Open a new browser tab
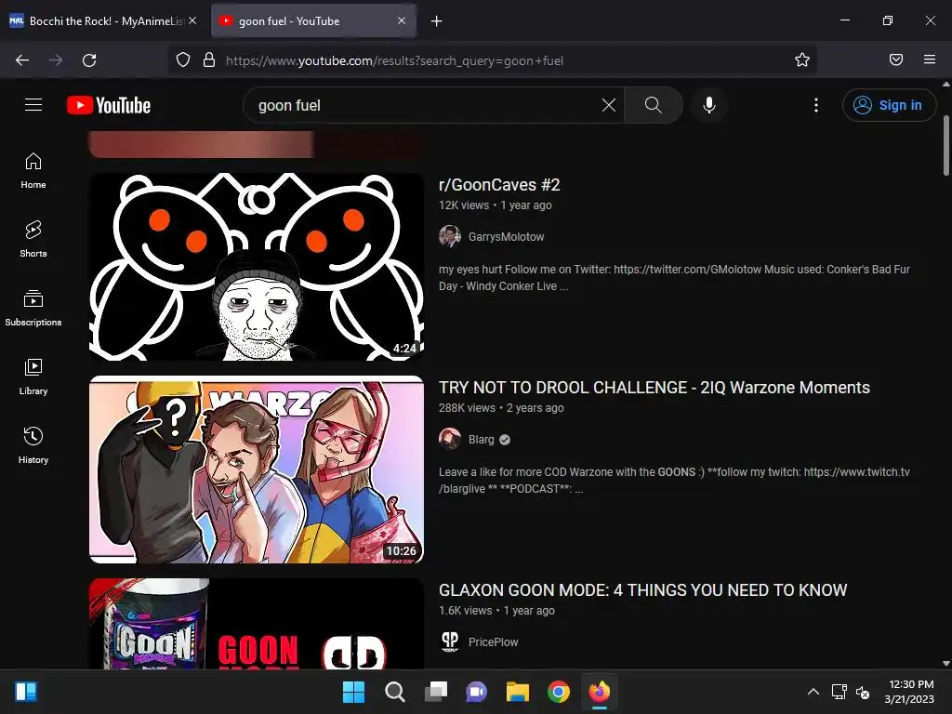 437,21
